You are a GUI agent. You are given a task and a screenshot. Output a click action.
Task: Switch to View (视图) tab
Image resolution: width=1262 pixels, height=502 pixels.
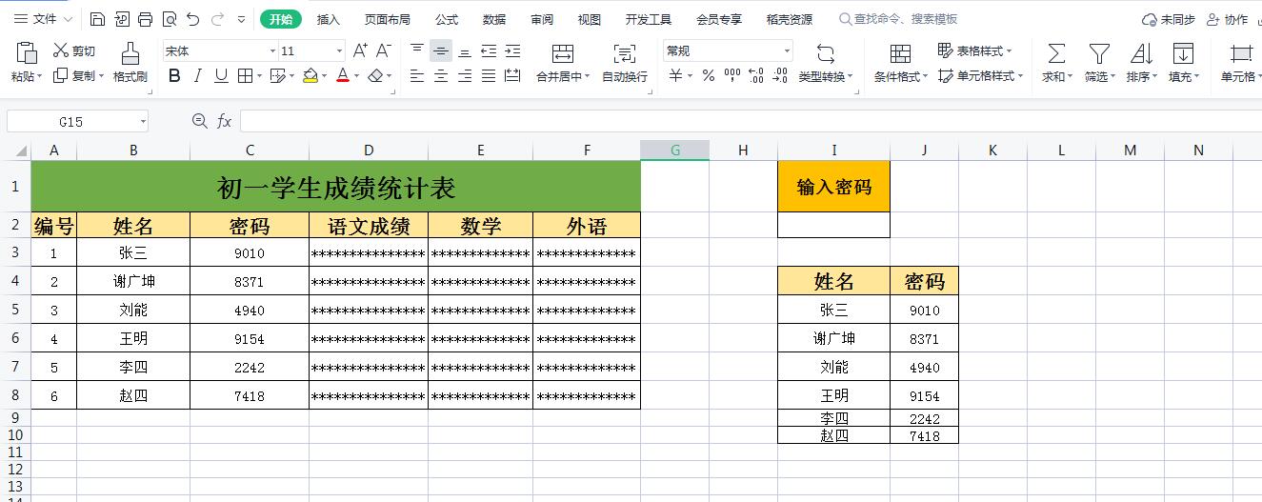[x=590, y=19]
